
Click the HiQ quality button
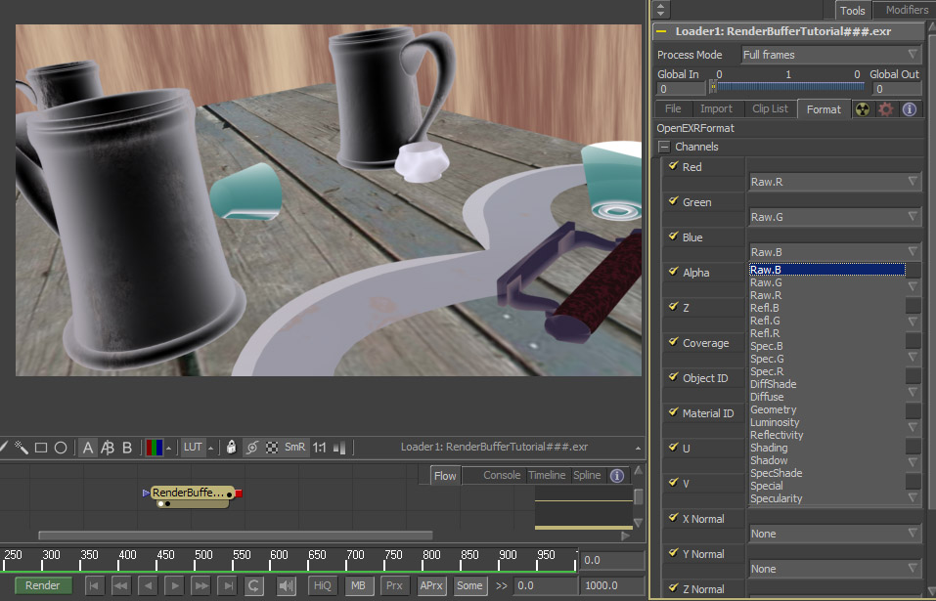[x=321, y=585]
